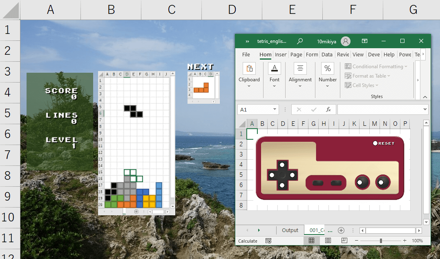Collapse the ribbon with the caret arrow
Viewport: 440px width, 259px height.
coord(425,97)
